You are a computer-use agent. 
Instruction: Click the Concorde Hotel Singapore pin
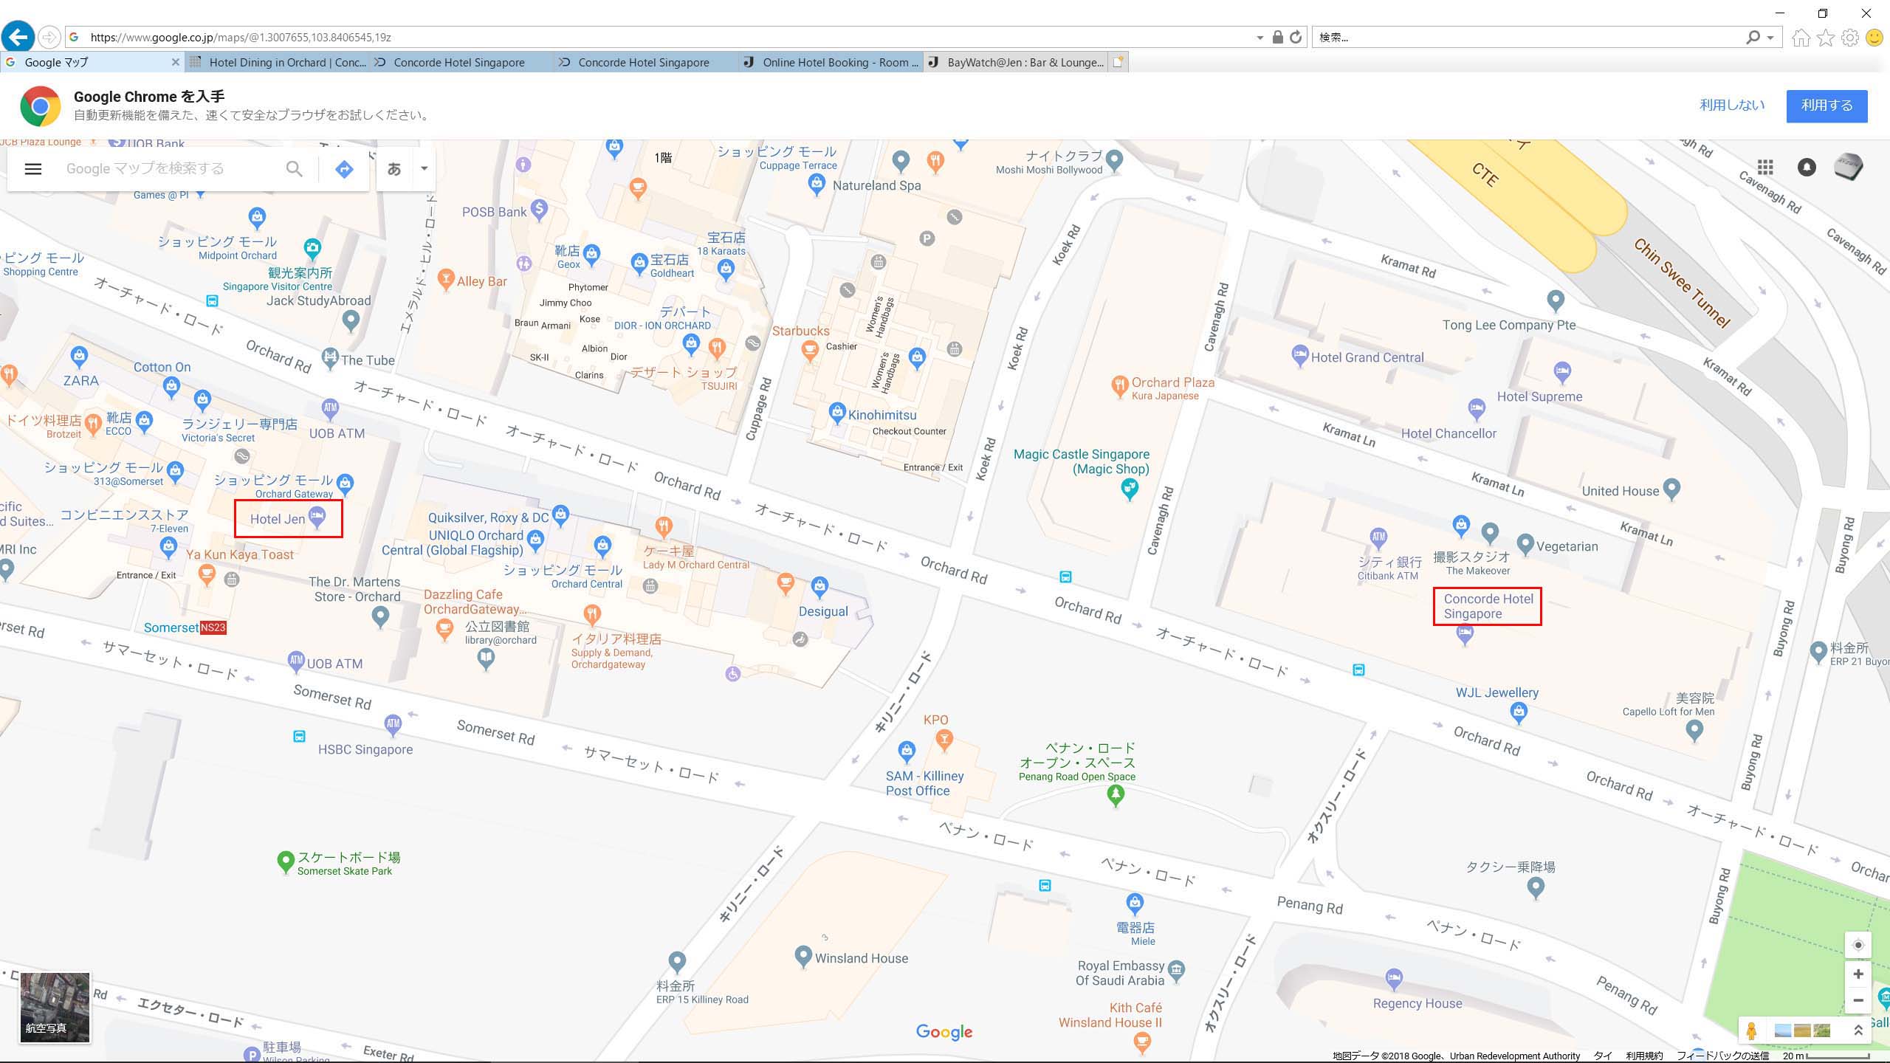pos(1465,635)
